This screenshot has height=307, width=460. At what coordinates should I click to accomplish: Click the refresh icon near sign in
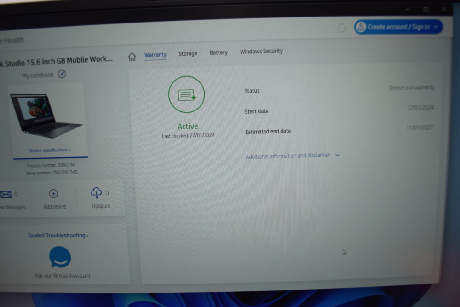point(341,28)
